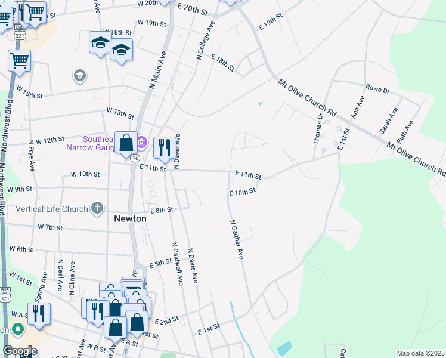Click the Rowe Dr street label
Image resolution: width=446 pixels, height=358 pixels.
click(x=378, y=89)
